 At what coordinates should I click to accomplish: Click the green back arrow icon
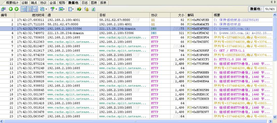coord(11,9)
